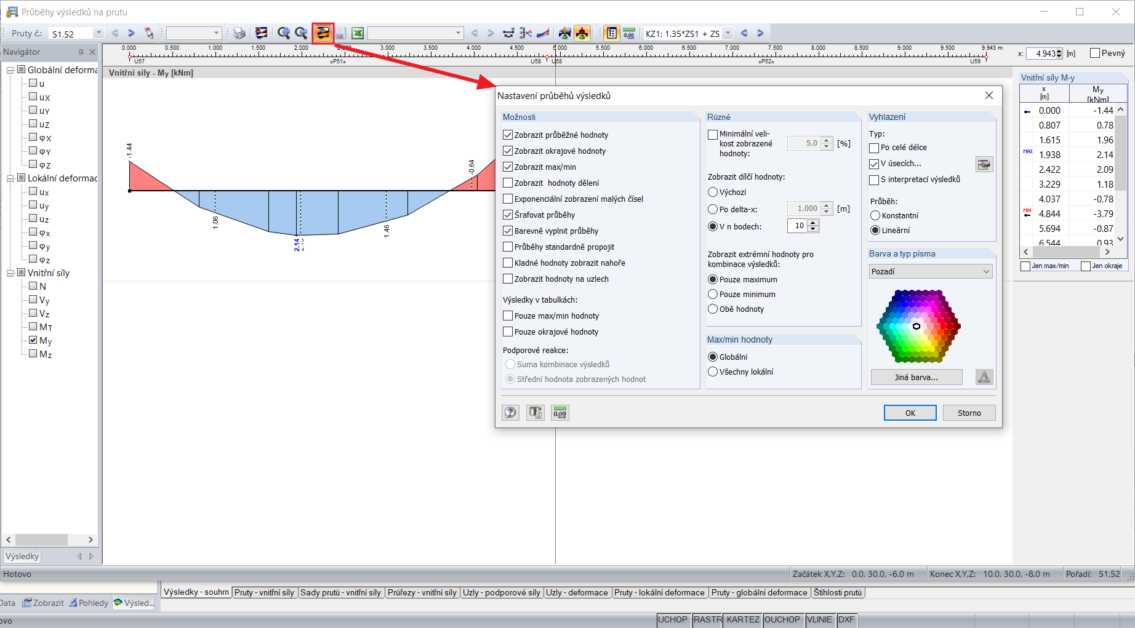Screen dimensions: 1135x628
Task: Toggle the UCHOP status bar button
Action: [x=672, y=619]
